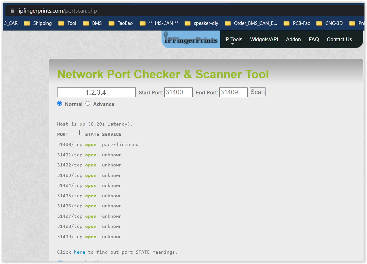Click the 'pace-licensed' service text
The height and width of the screenshot is (264, 367).
point(120,145)
